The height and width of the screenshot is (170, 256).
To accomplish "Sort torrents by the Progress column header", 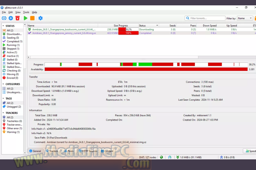I will [128, 25].
